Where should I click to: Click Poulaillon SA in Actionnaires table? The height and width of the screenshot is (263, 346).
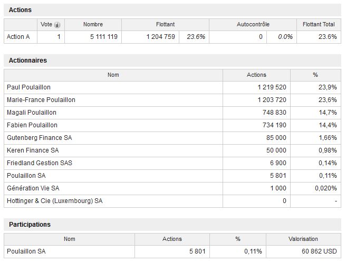26,176
